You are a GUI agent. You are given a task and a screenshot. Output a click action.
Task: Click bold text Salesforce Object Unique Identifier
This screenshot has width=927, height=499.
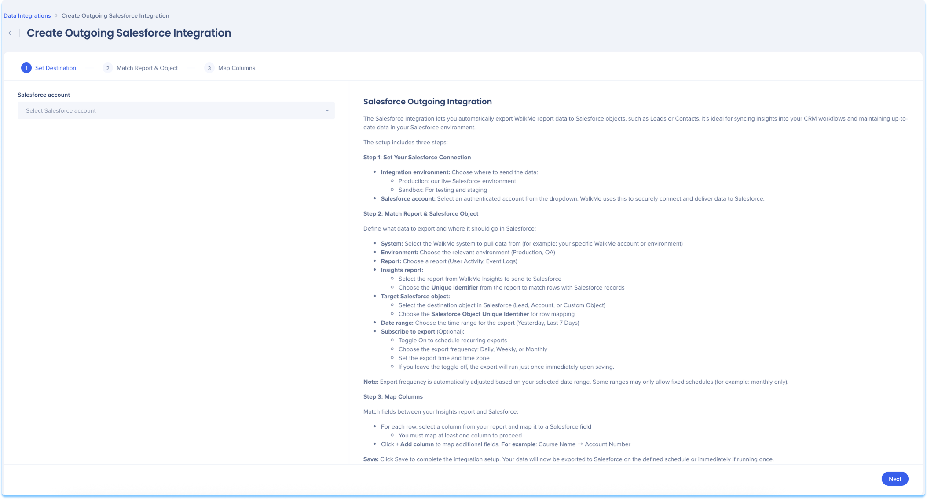point(480,314)
